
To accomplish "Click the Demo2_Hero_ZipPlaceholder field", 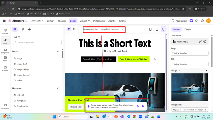I will (x=99, y=59).
